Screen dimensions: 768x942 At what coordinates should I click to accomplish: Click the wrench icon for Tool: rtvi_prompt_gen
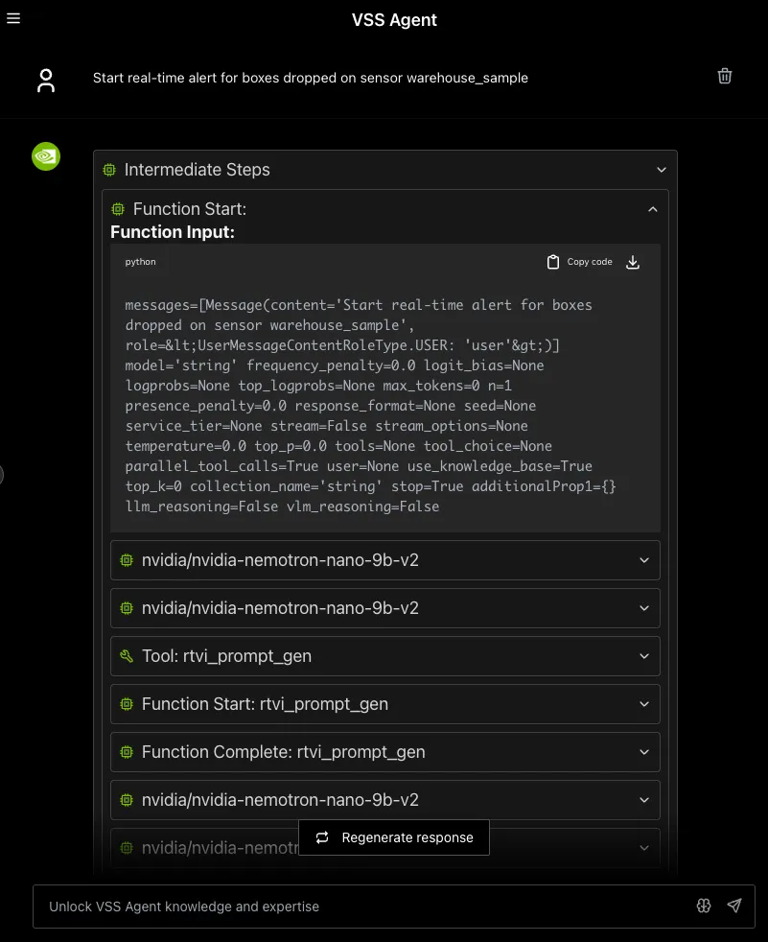pos(127,656)
